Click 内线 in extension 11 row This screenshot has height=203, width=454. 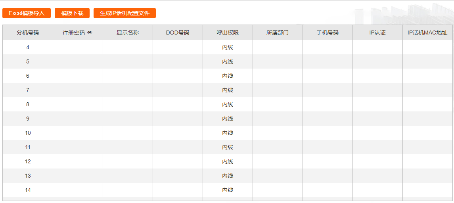(228, 147)
